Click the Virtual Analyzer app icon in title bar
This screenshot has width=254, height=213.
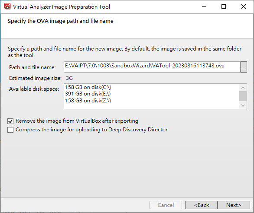click(7, 6)
